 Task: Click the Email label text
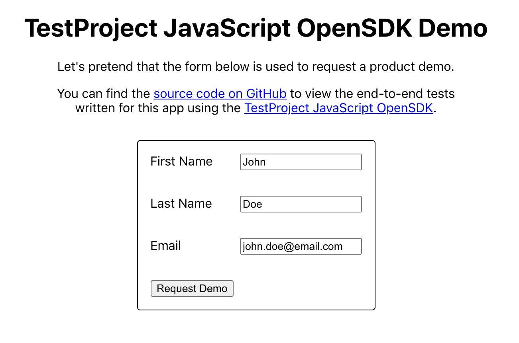(x=165, y=246)
